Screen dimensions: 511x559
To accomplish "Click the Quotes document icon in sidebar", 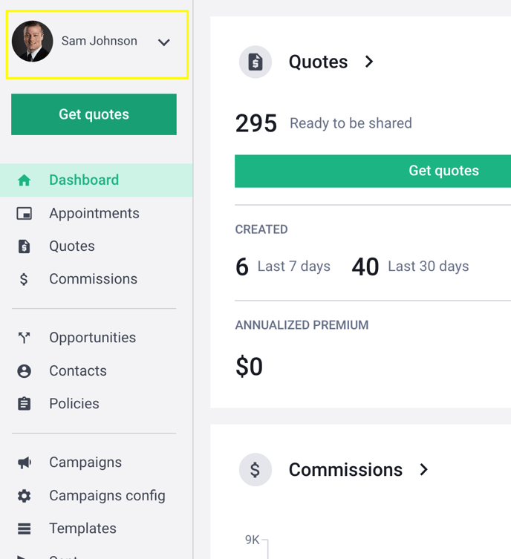I will [25, 246].
